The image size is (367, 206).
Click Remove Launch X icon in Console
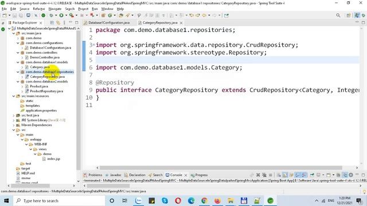click(258, 175)
